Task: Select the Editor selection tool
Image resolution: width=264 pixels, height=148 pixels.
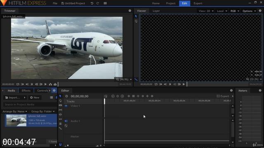Action: (x=61, y=96)
